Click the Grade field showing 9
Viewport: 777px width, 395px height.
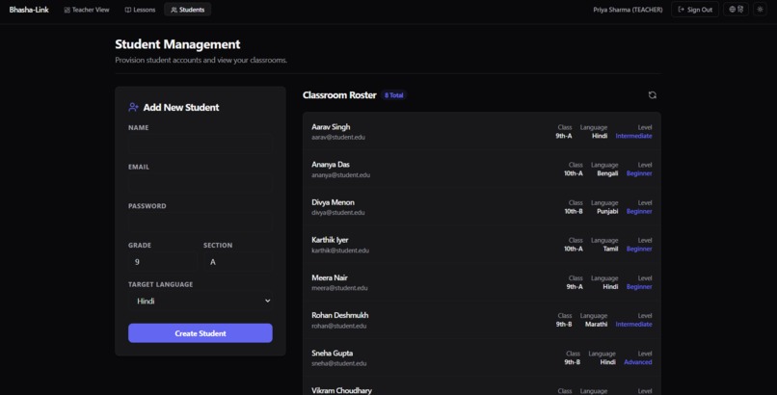coord(163,262)
